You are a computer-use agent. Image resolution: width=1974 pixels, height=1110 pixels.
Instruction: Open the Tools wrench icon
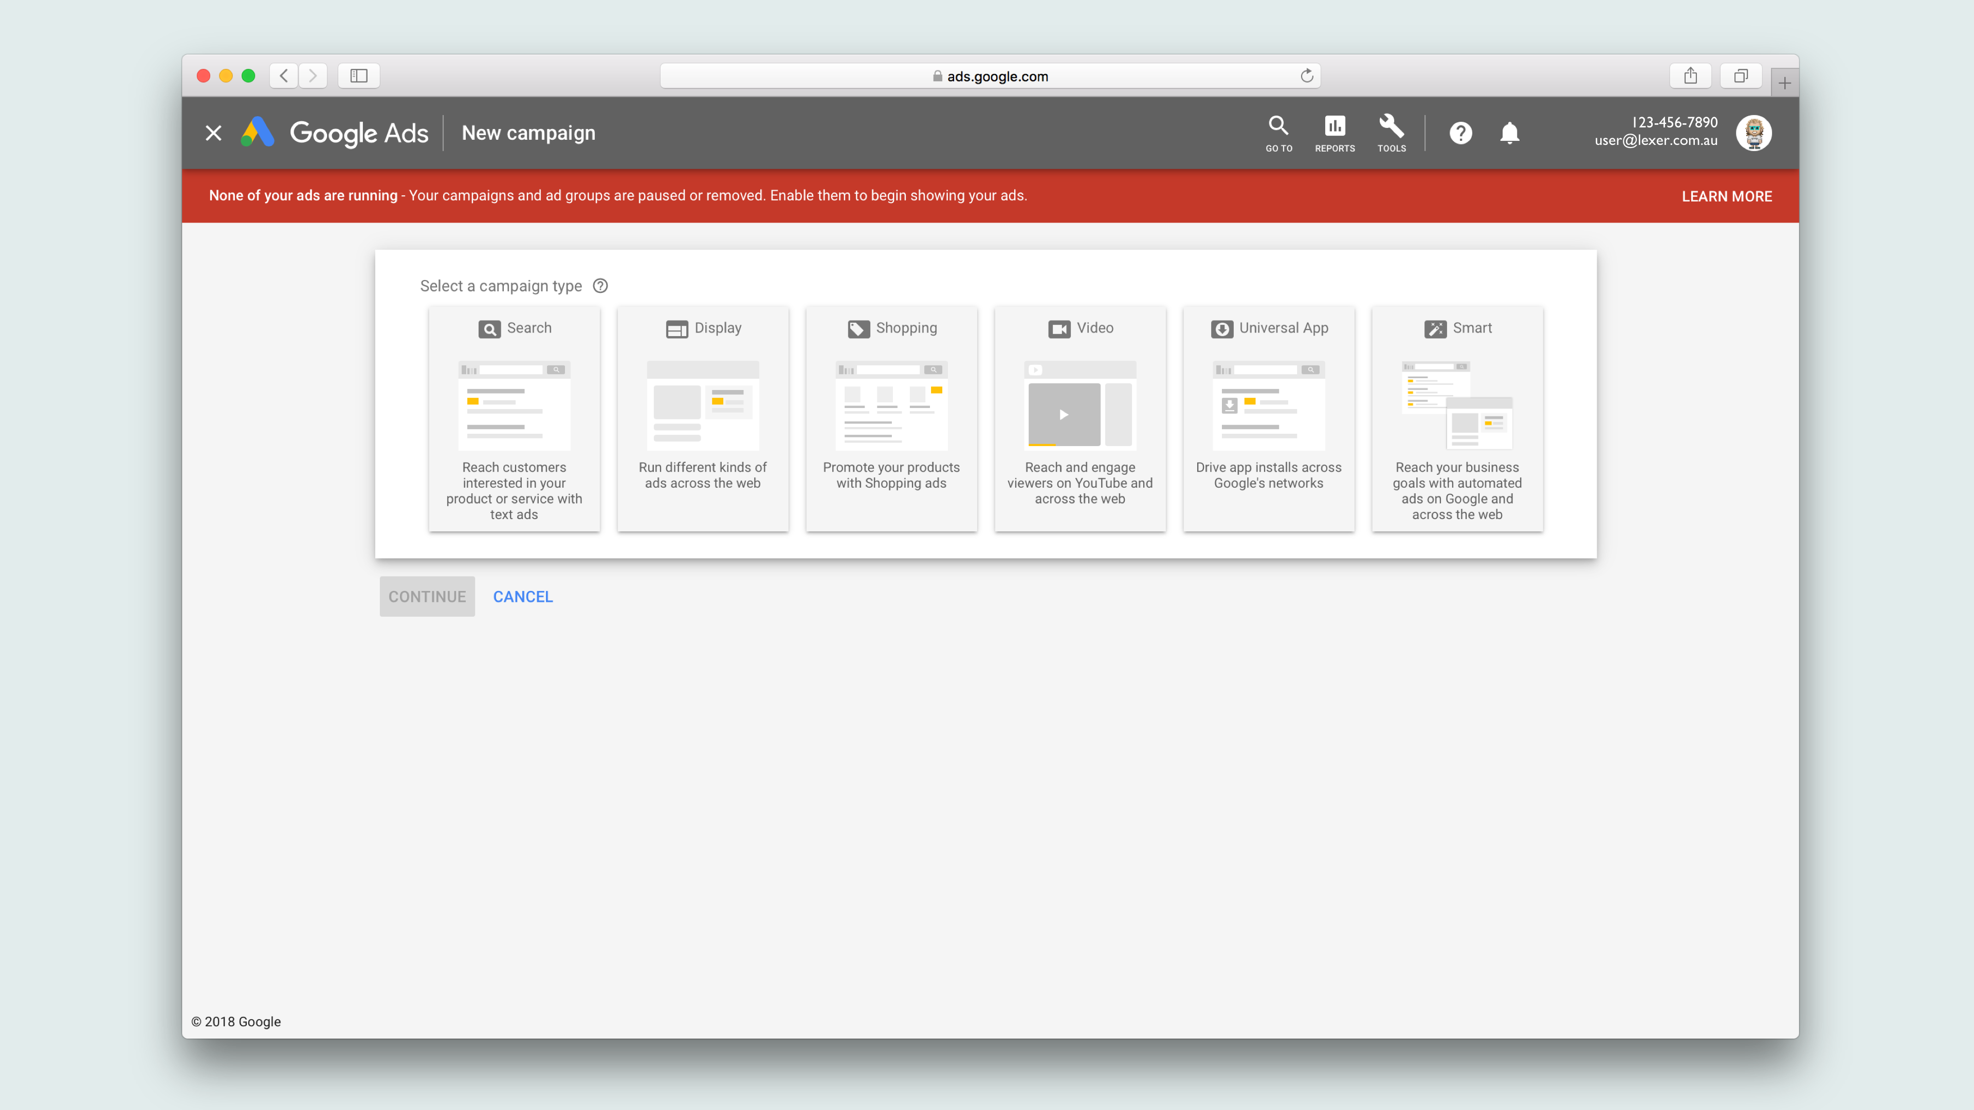(1391, 133)
